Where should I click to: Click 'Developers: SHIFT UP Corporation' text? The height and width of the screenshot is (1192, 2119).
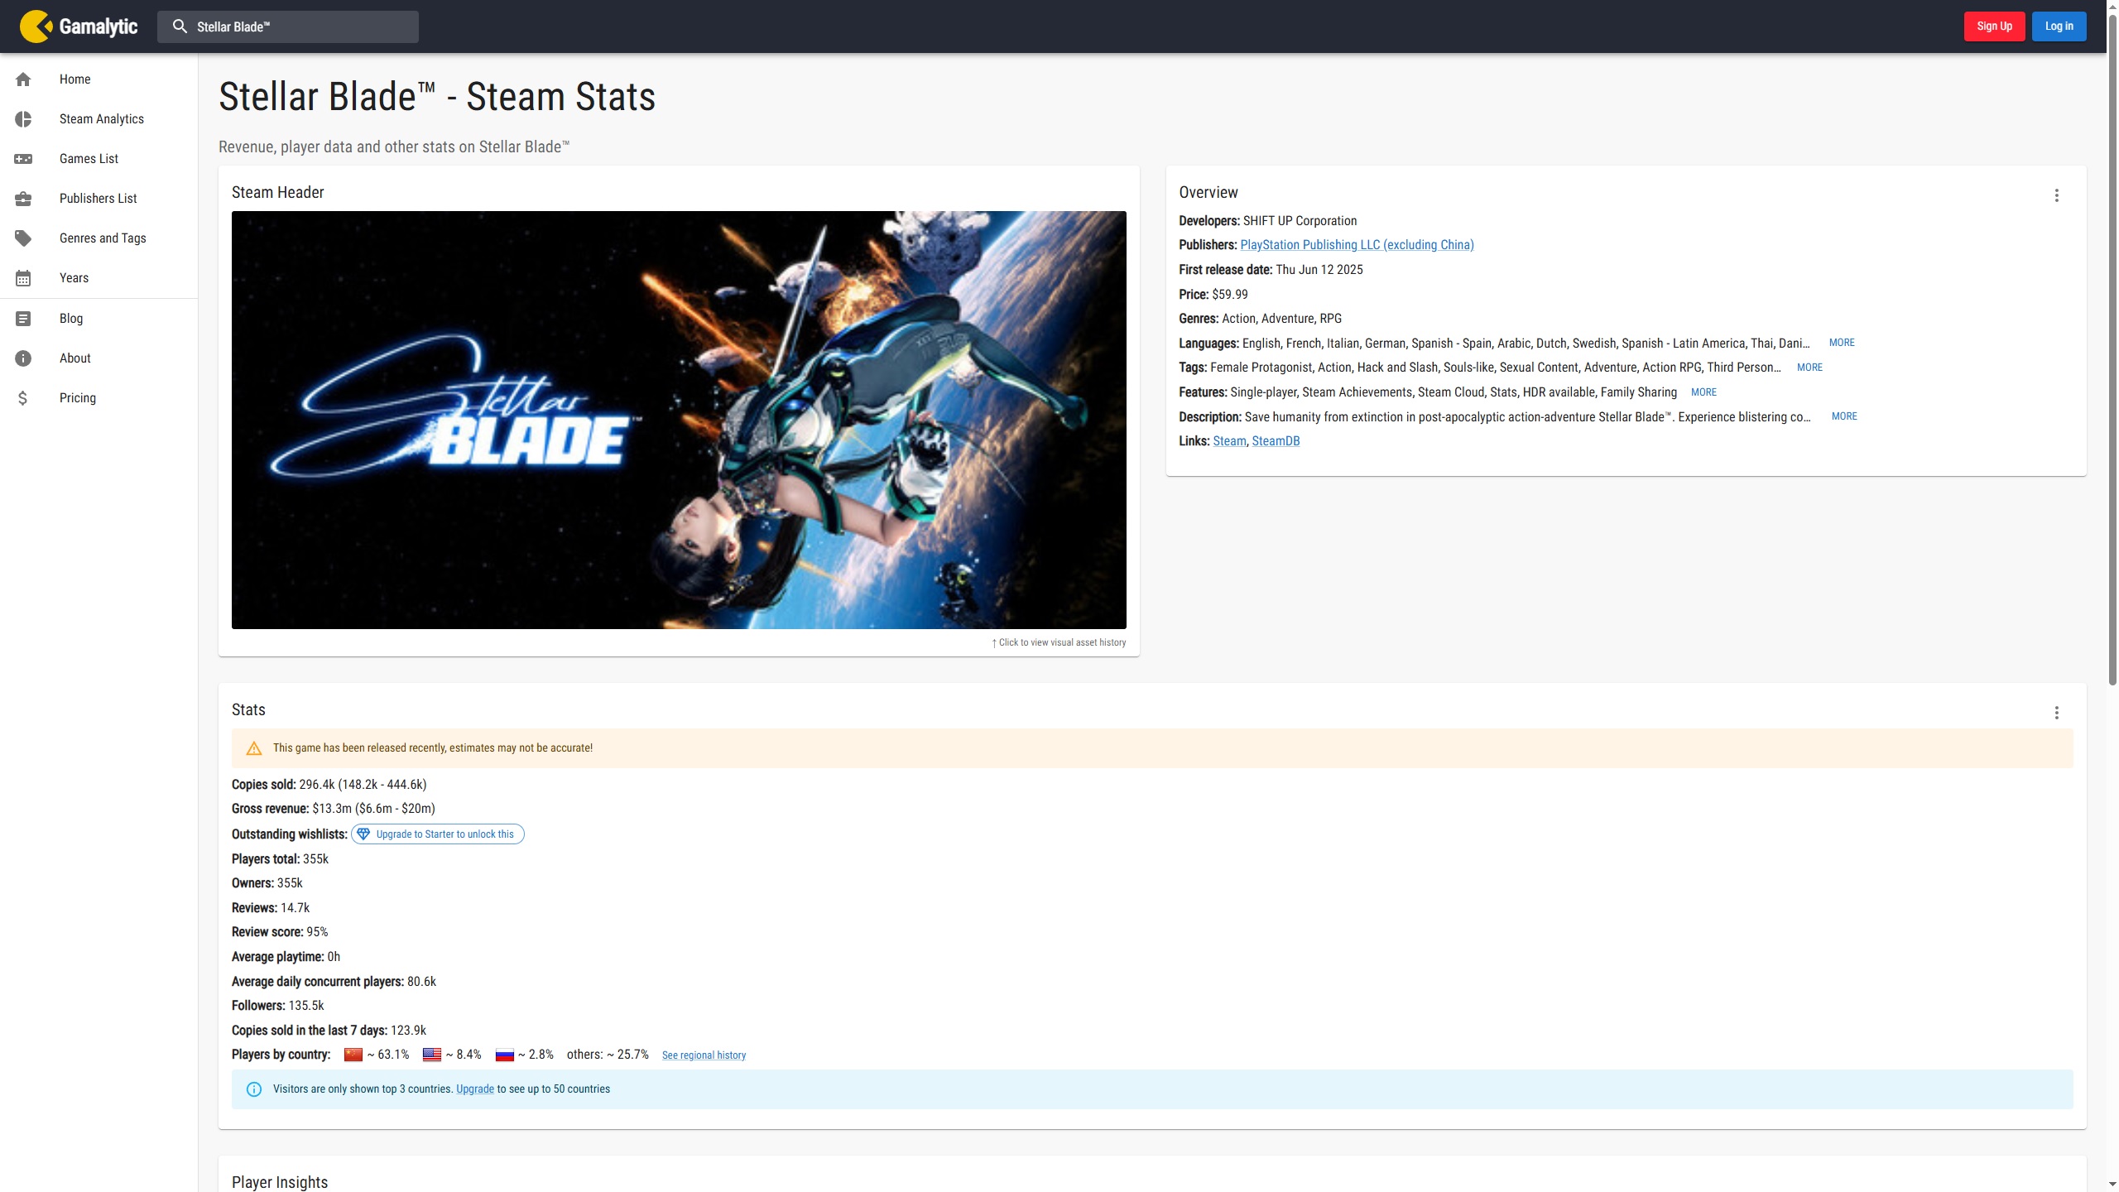pos(1268,221)
